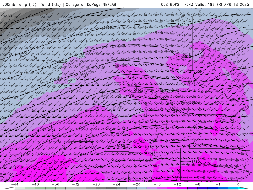Click the cyan arrow end of the colorbar
Image resolution: width=253 pixels, height=190 pixels.
point(243,188)
